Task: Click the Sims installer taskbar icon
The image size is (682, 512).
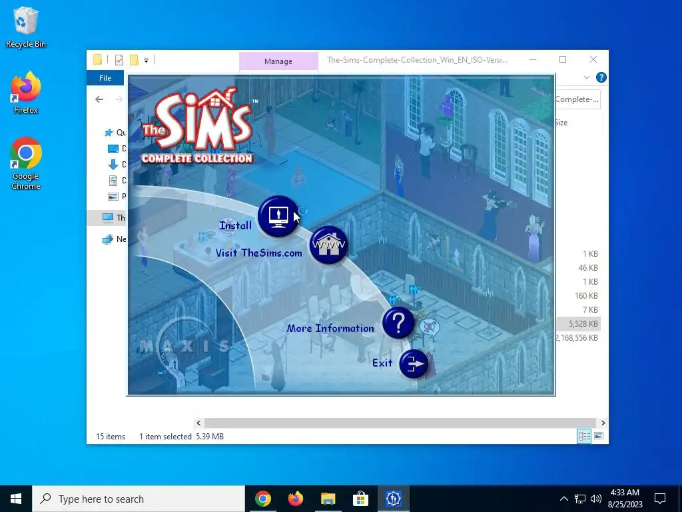Action: point(393,499)
